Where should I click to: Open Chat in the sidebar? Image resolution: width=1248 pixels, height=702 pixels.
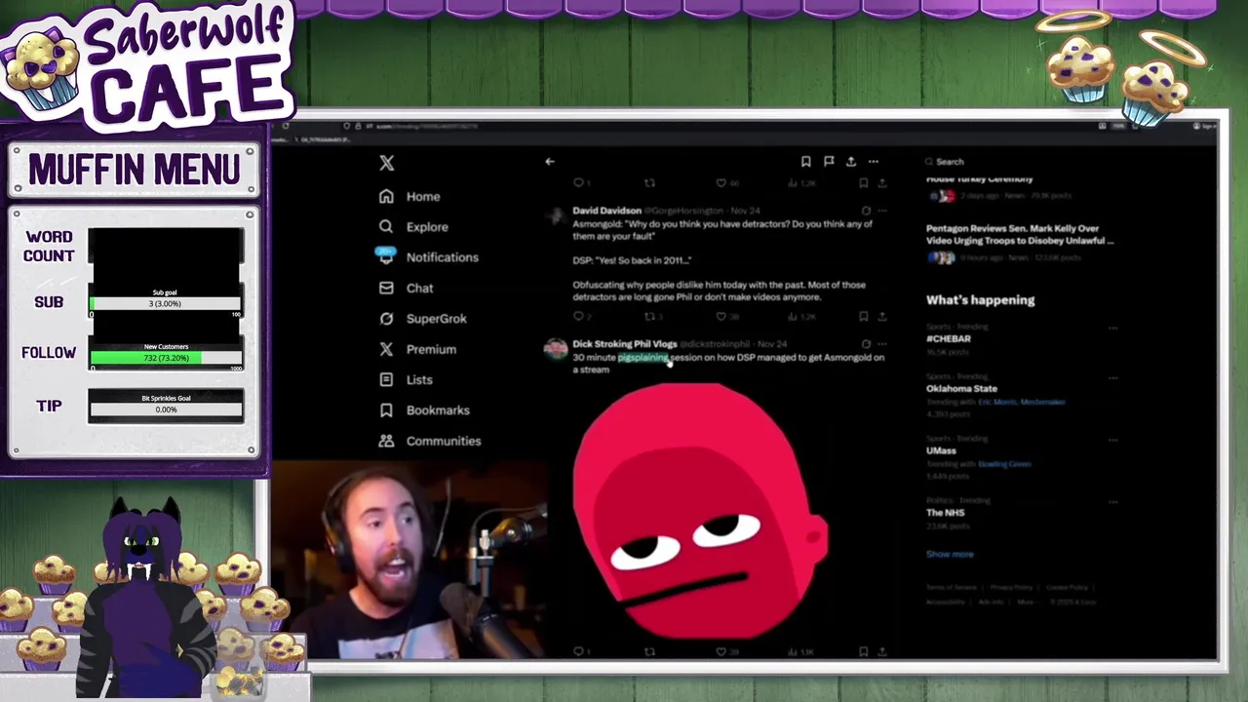tap(407, 288)
